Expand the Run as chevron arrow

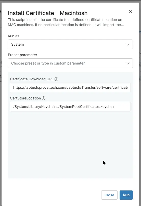128,45
